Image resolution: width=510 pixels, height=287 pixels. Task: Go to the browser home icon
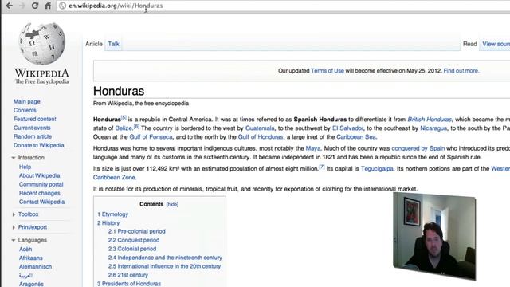(x=48, y=6)
